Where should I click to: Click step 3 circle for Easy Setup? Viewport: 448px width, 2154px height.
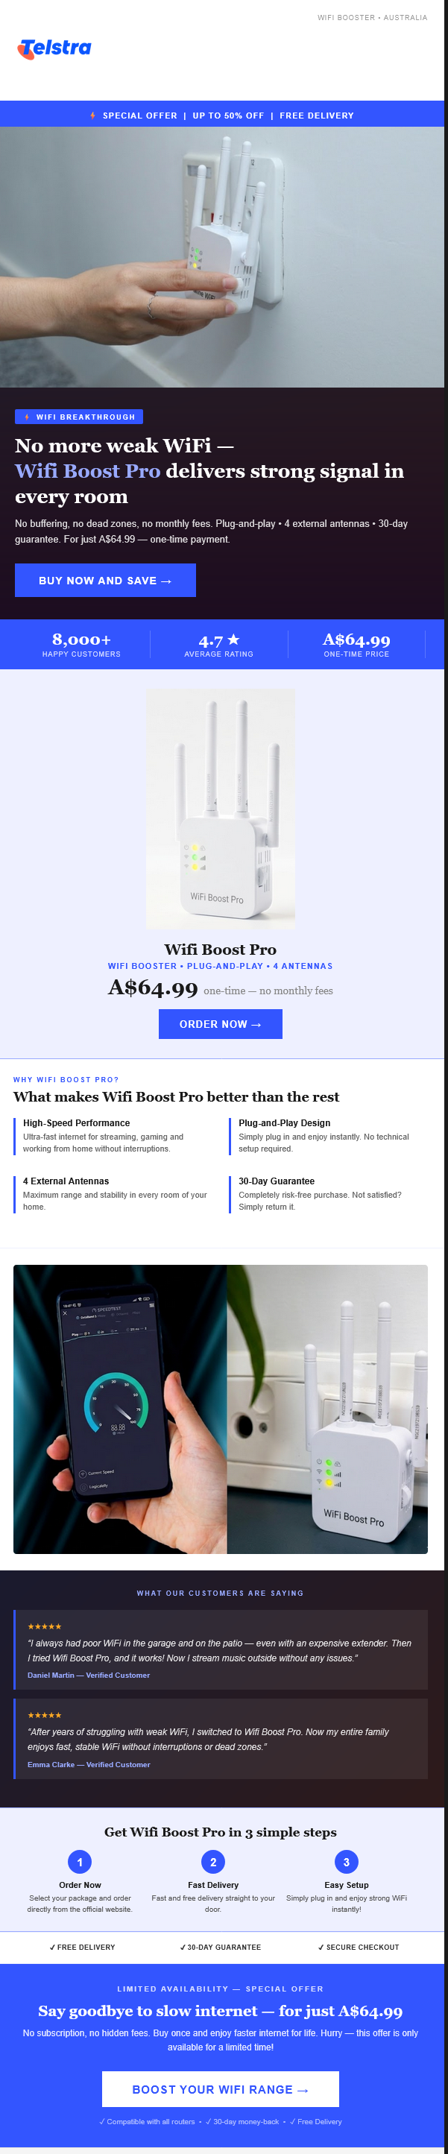(x=346, y=1861)
